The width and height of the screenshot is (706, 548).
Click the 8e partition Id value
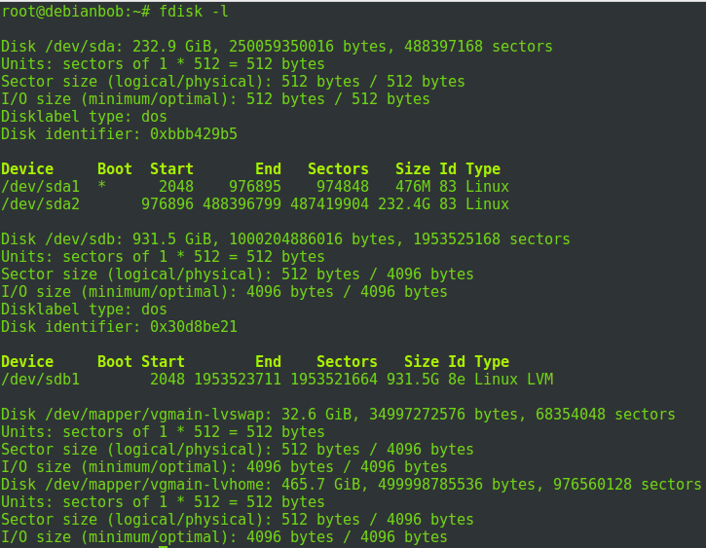click(x=457, y=379)
